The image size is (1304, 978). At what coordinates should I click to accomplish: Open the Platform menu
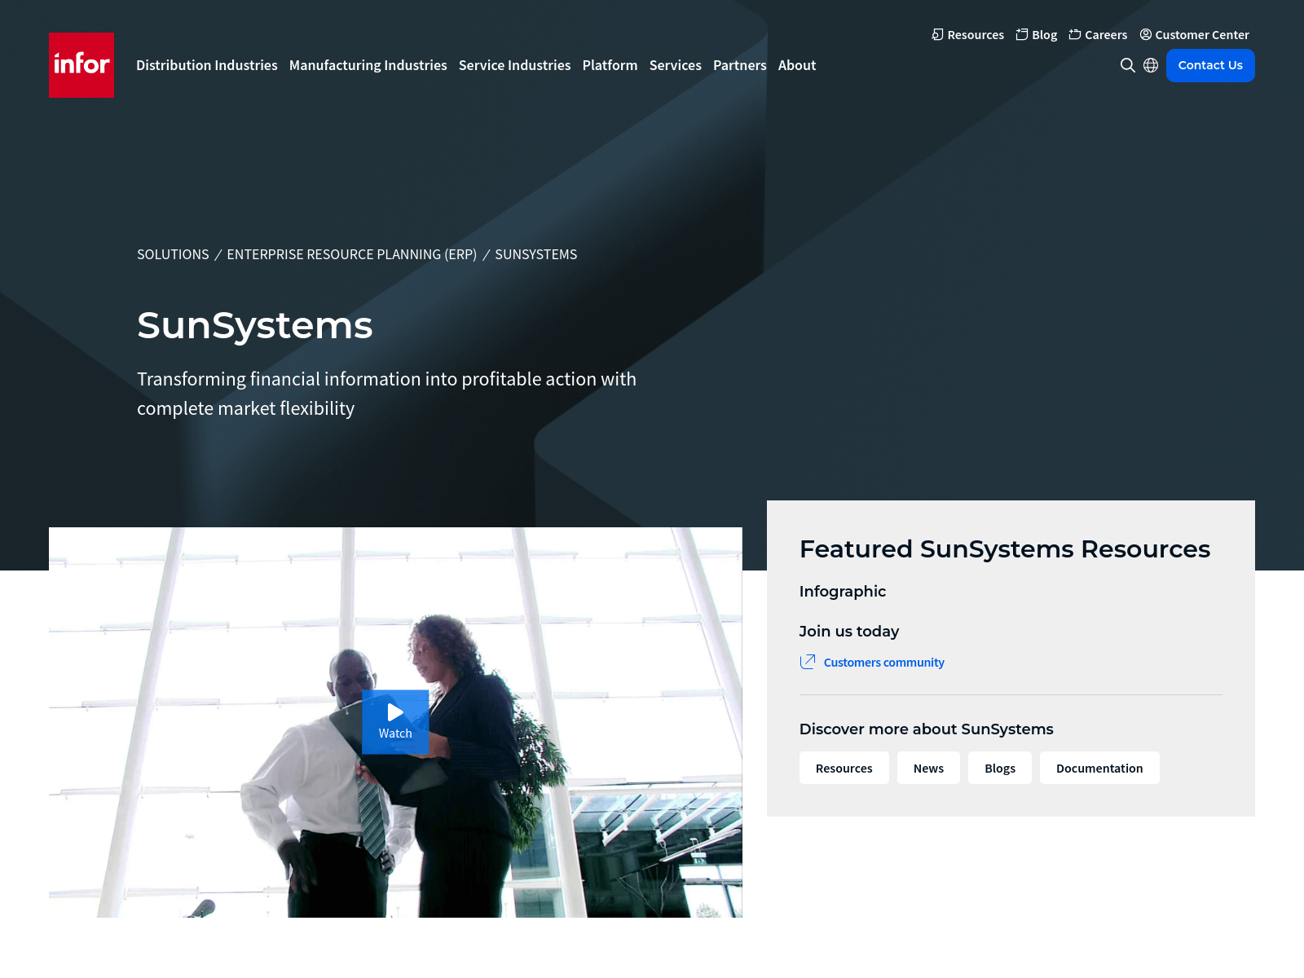610,65
